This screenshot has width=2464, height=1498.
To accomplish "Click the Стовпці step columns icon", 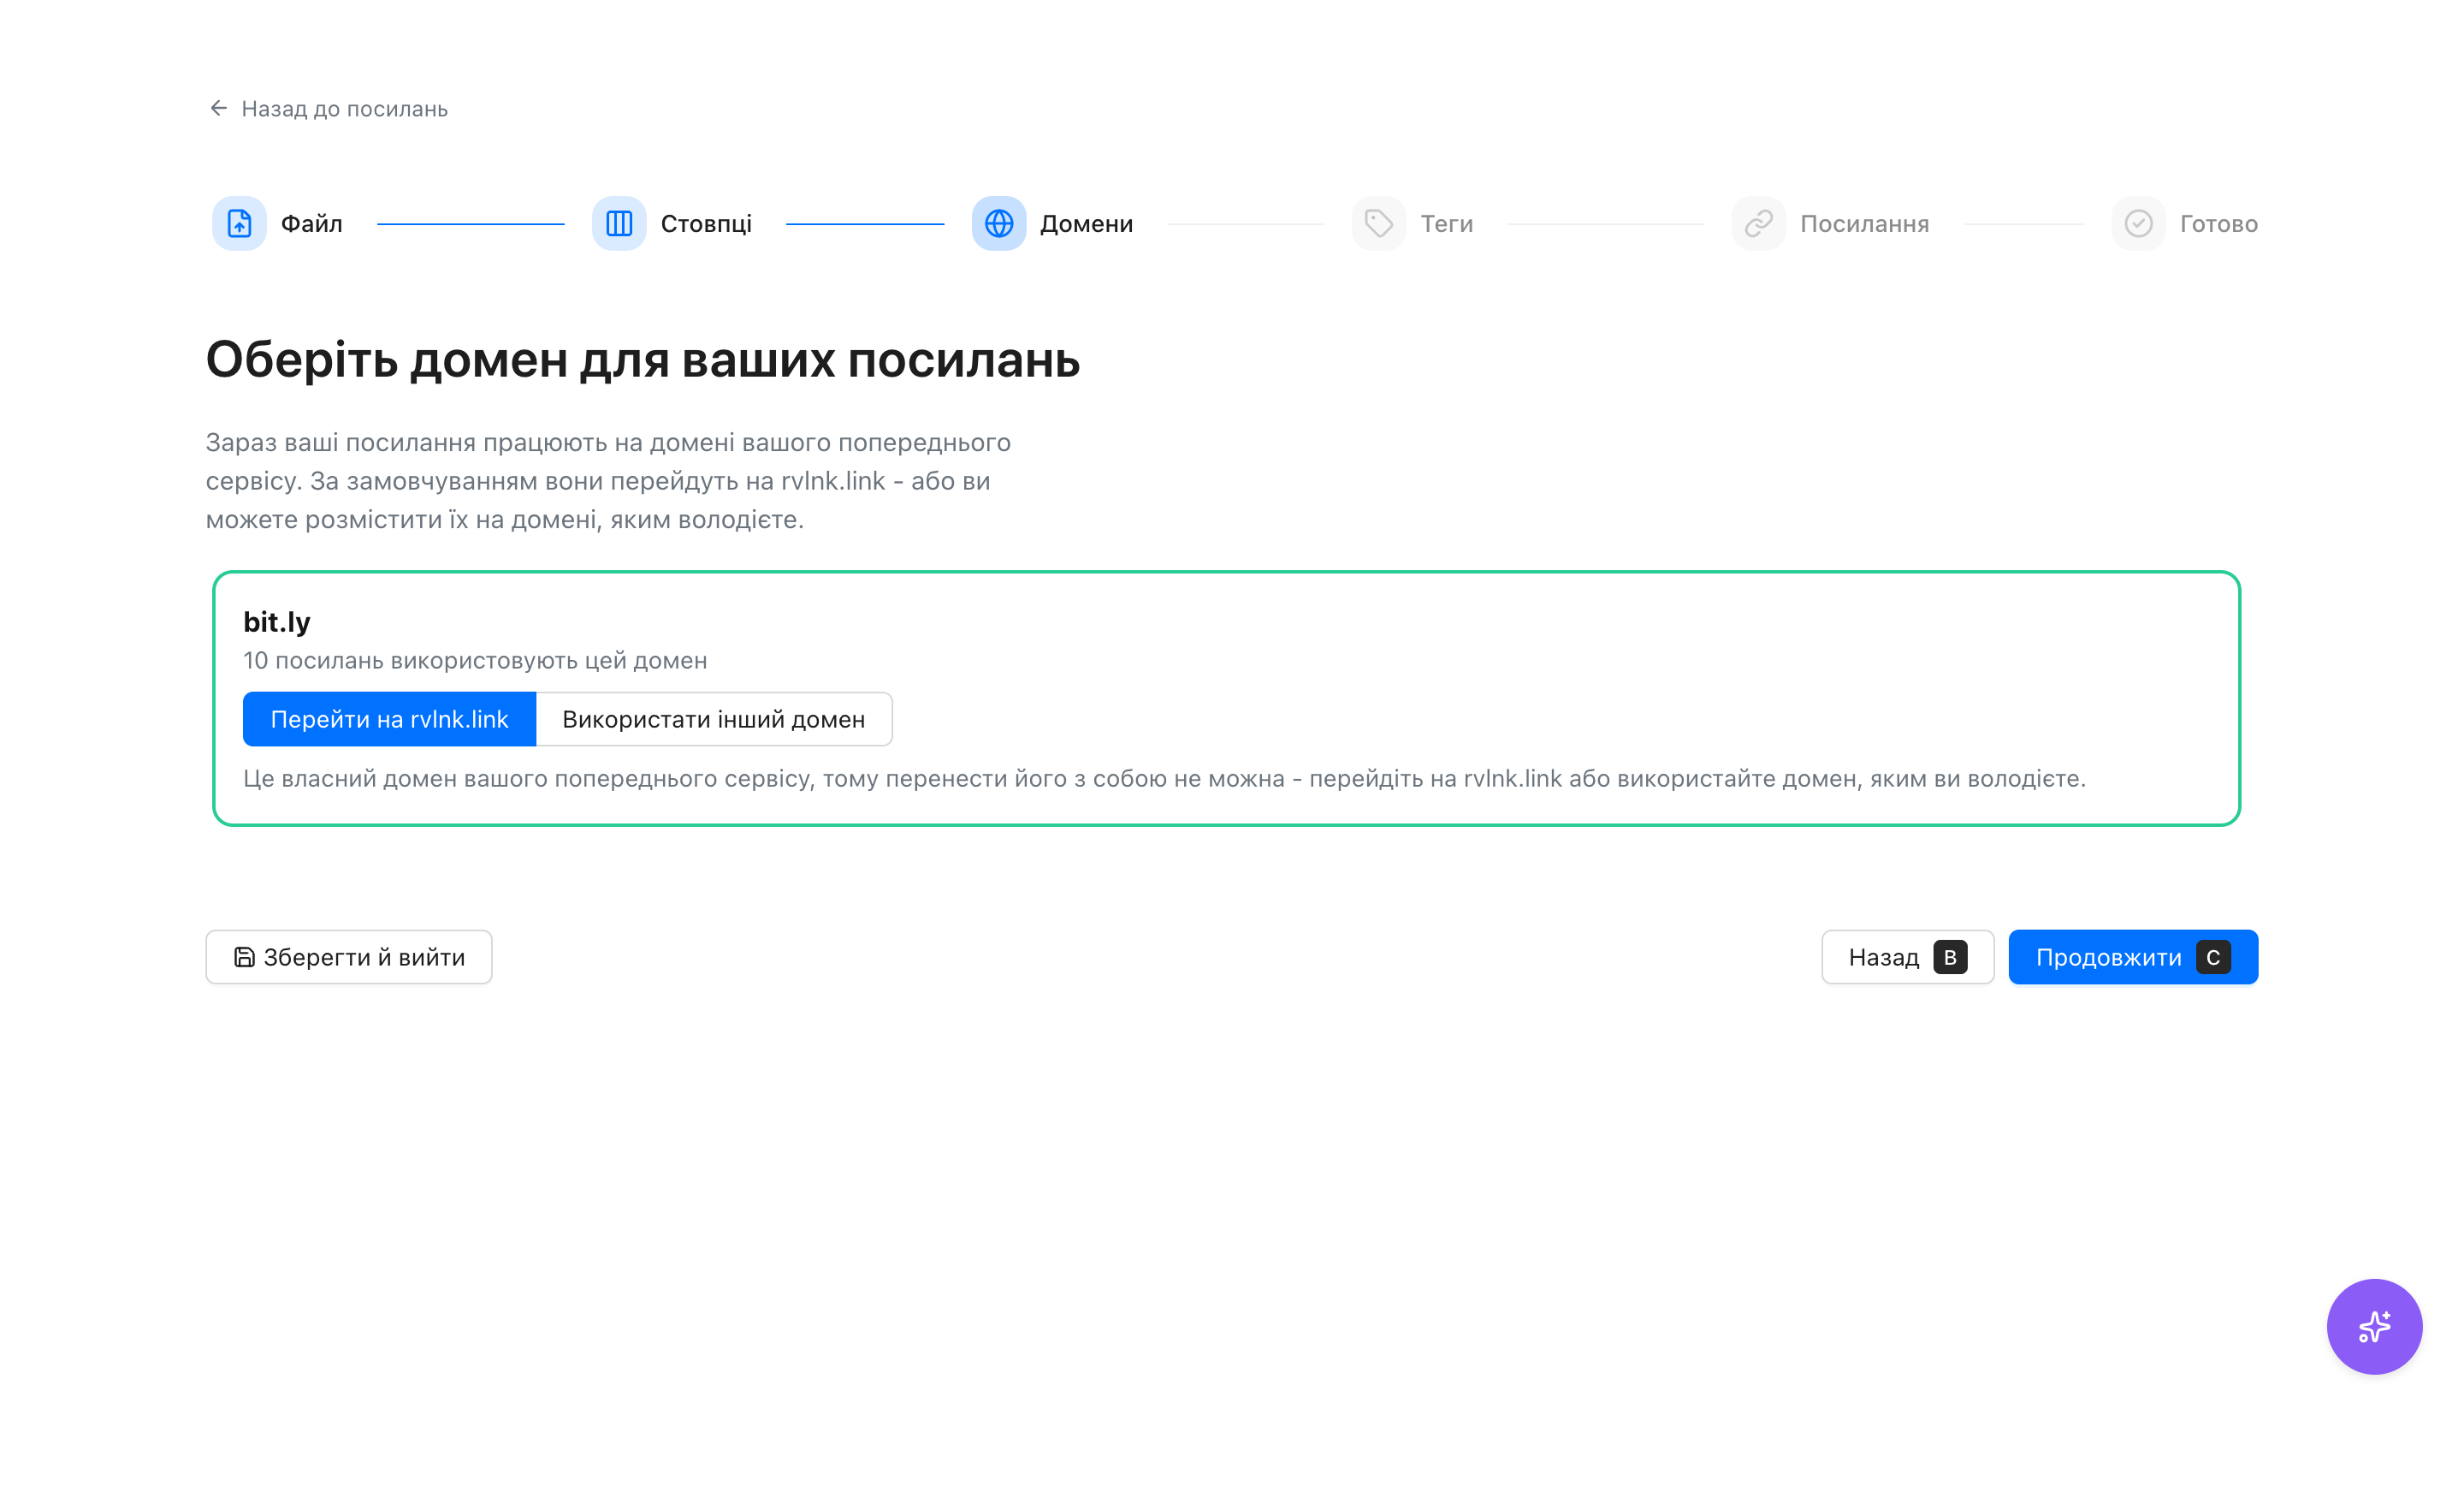I will tap(619, 223).
